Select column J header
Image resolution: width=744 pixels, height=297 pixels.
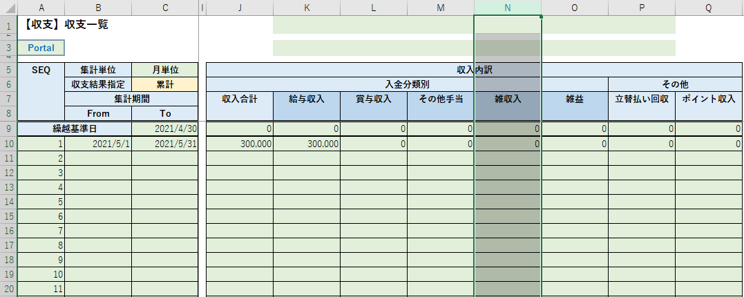240,7
